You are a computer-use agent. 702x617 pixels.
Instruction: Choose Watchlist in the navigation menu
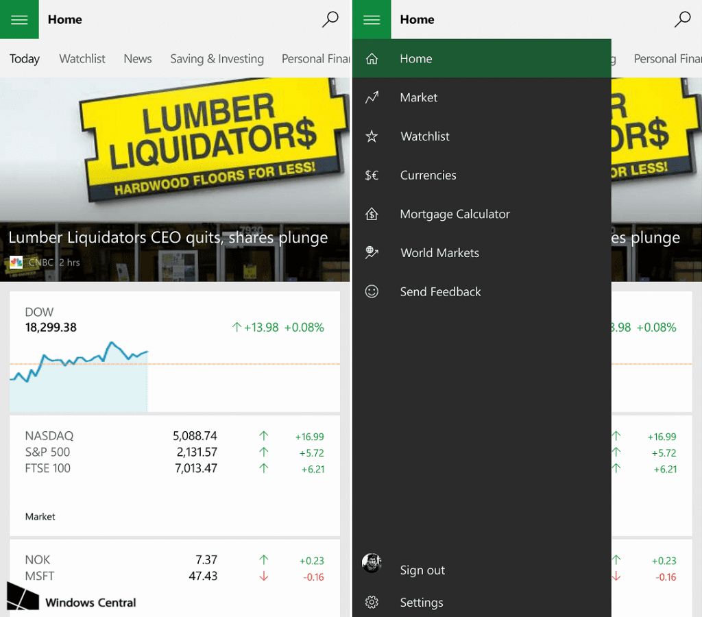(x=482, y=136)
